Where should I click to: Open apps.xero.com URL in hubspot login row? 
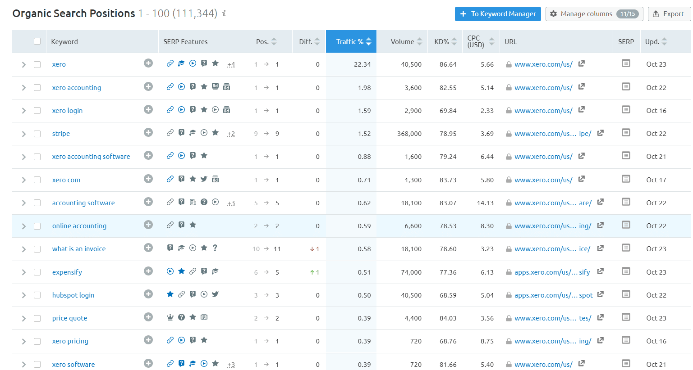554,295
